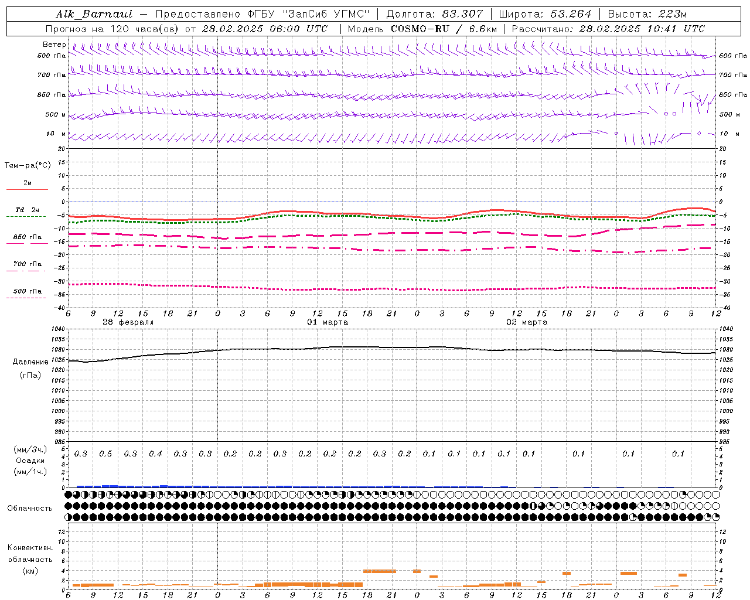Click the forecast start text Прогноз на 120 часа(ов)

(x=112, y=29)
